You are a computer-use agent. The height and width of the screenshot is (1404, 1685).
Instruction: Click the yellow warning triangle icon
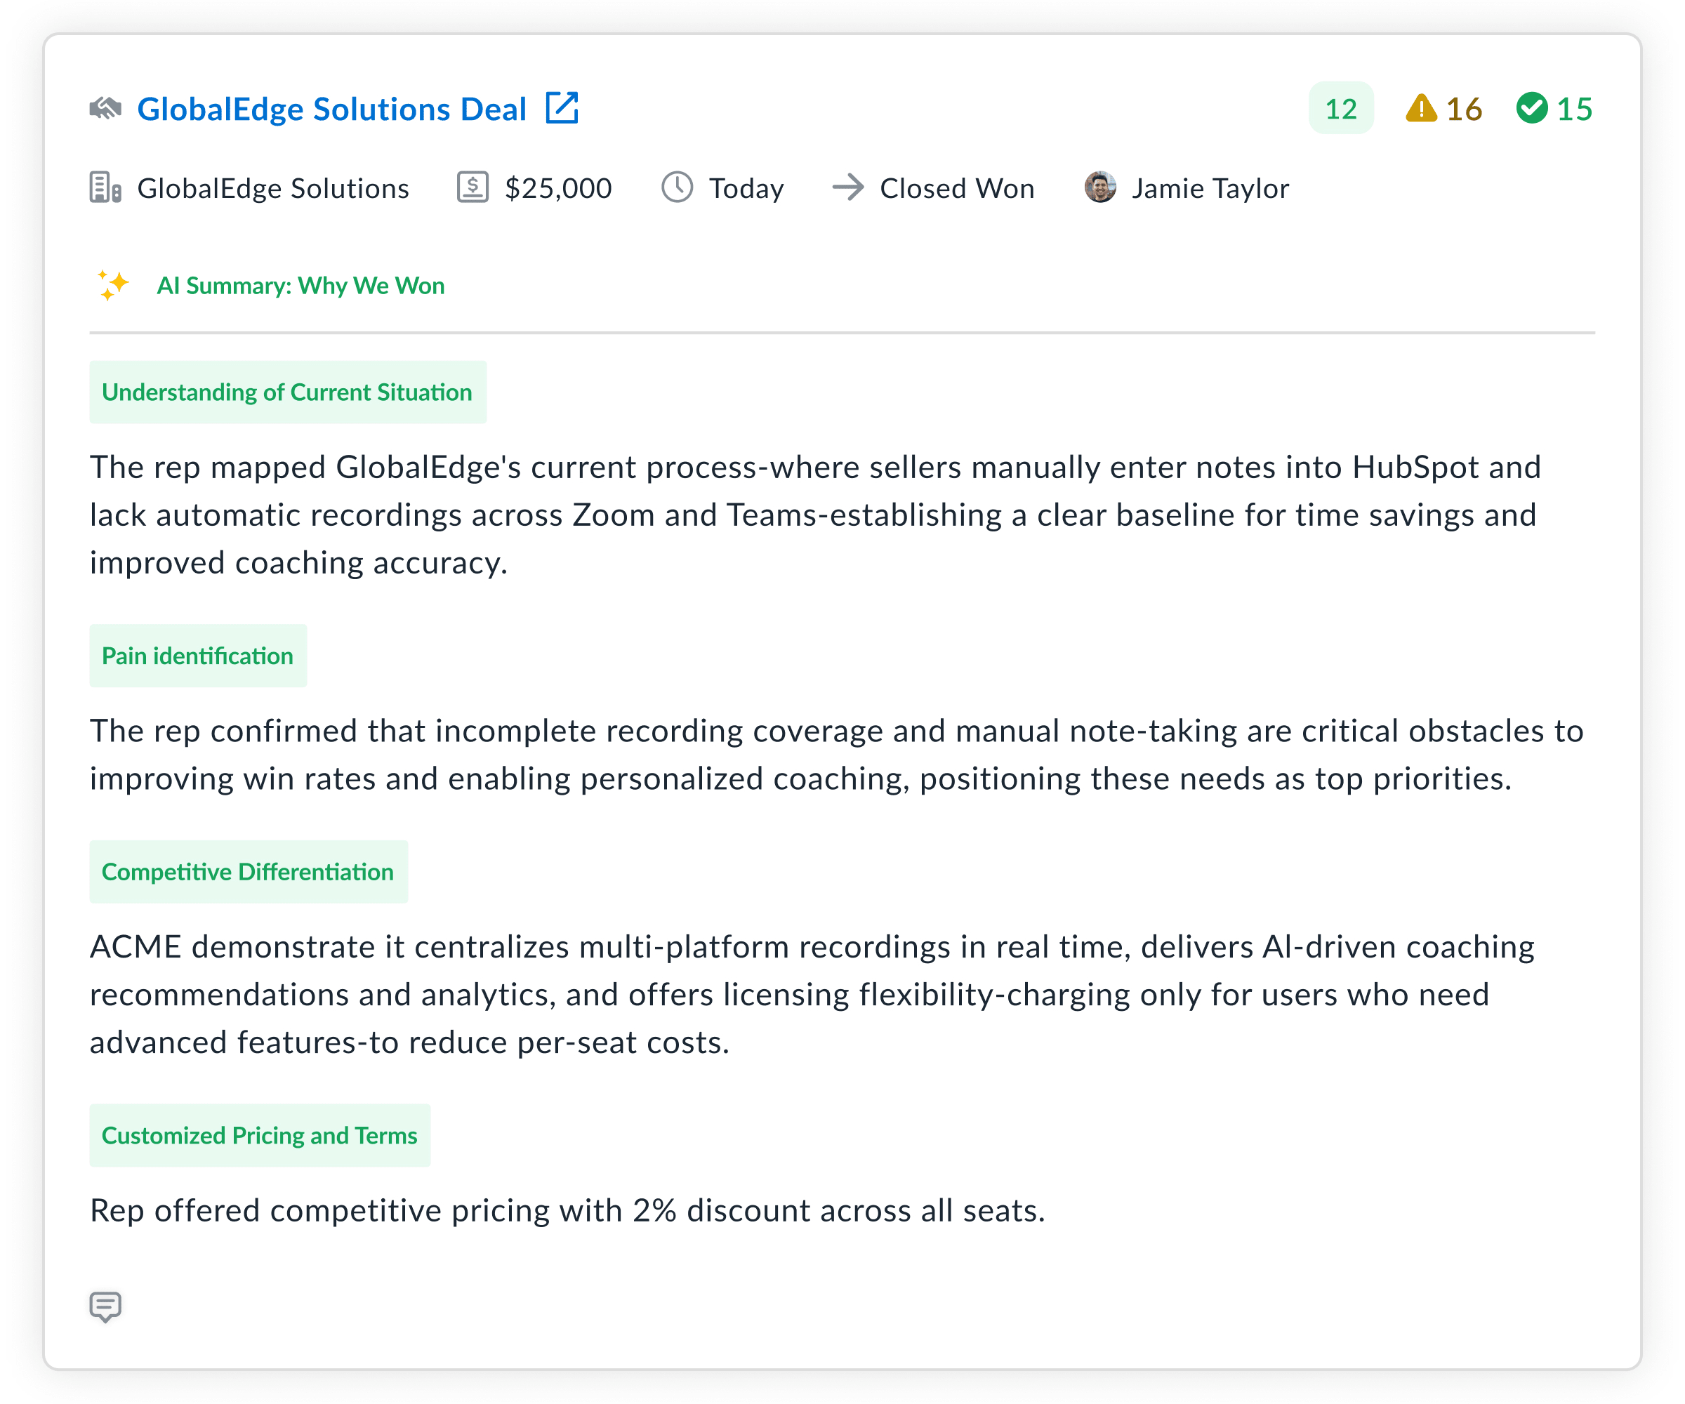coord(1421,108)
